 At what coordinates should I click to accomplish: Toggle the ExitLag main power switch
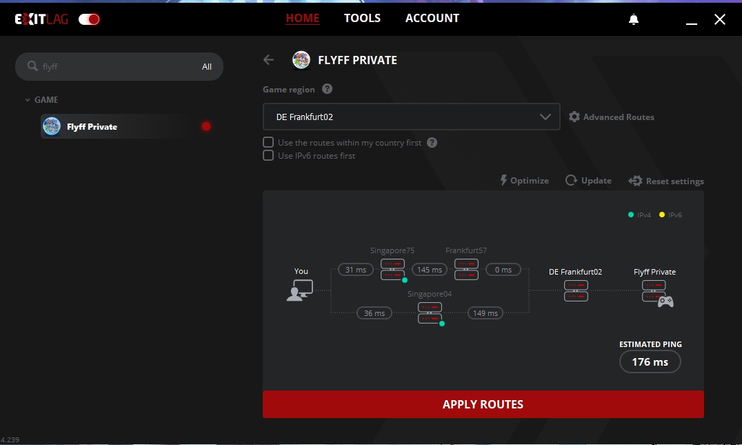point(89,19)
